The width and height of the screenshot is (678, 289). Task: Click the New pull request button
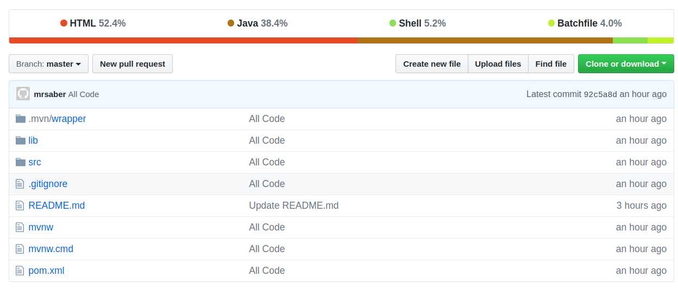click(133, 63)
